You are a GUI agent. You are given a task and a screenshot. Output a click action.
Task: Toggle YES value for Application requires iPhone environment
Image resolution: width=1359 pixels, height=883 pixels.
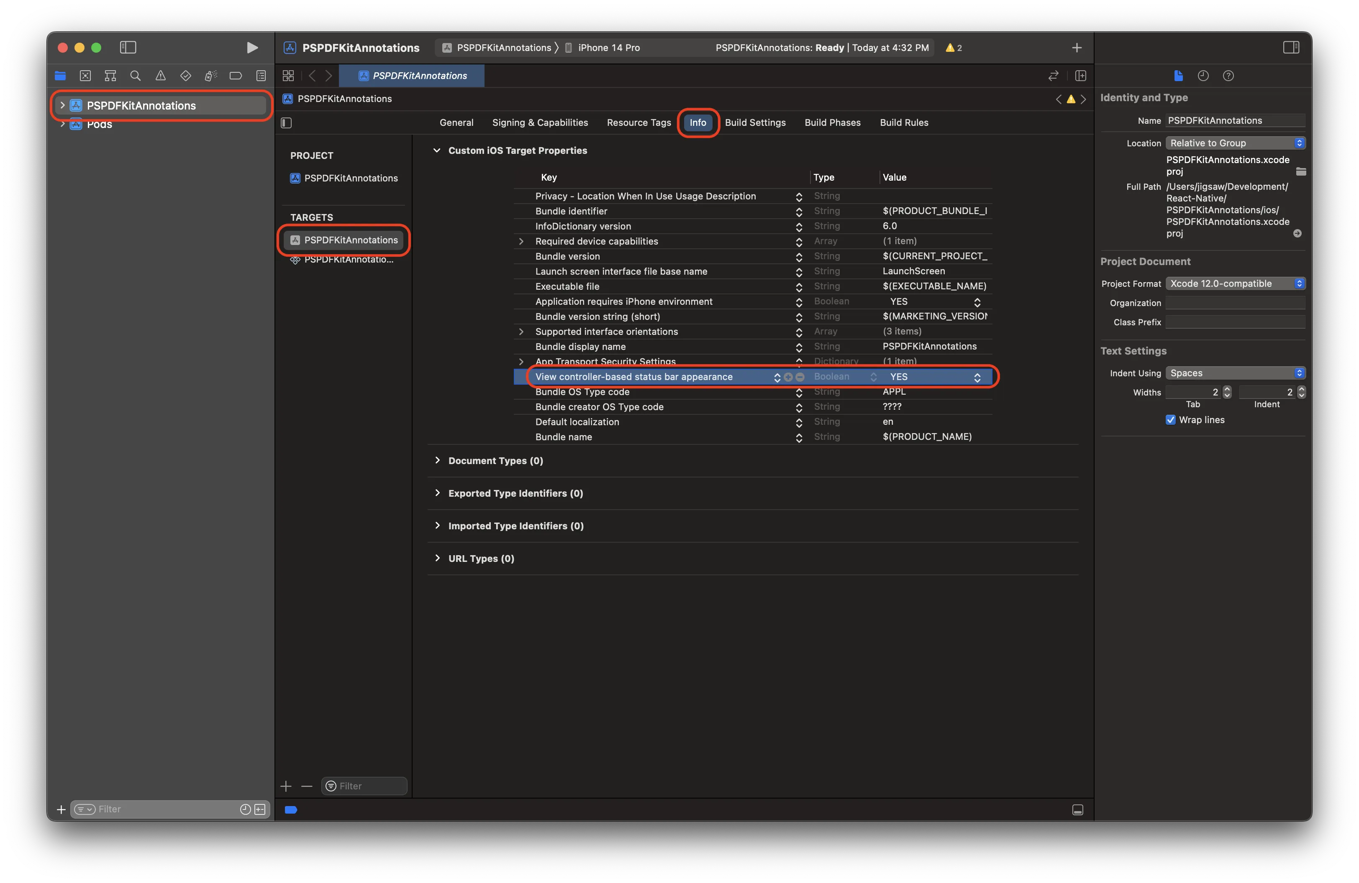point(977,302)
